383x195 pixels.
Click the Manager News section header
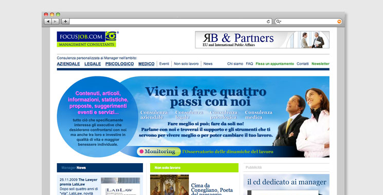(x=100, y=168)
